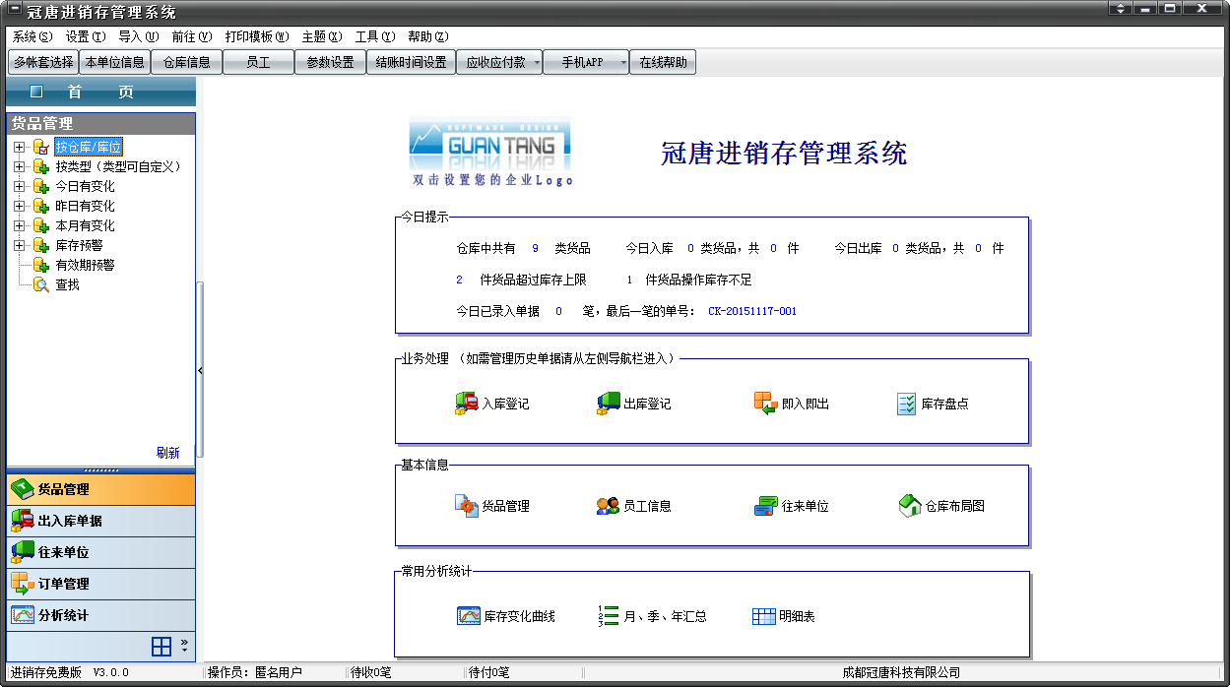The width and height of the screenshot is (1230, 687).
Task: Open the last receipt link CK-20151117-001
Action: coord(752,311)
